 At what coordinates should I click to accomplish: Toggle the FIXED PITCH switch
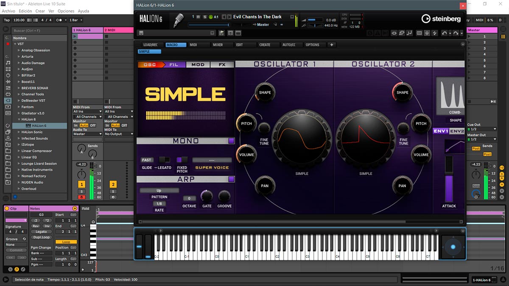[x=182, y=160]
